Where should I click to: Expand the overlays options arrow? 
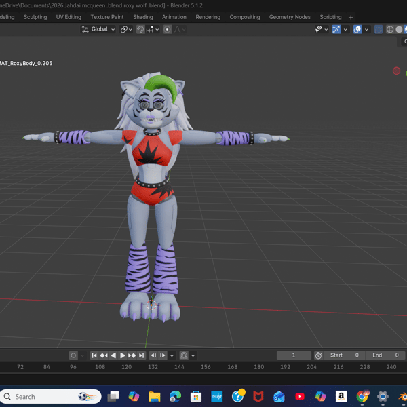(366, 29)
